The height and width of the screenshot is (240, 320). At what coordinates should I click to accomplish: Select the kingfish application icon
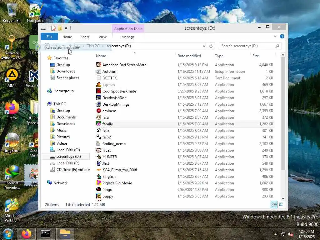click(98, 176)
